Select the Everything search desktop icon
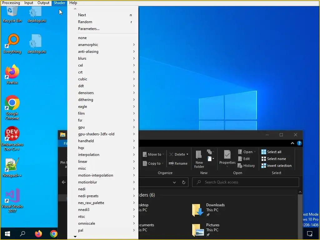Screen dimensions: 320x240 pos(12,44)
